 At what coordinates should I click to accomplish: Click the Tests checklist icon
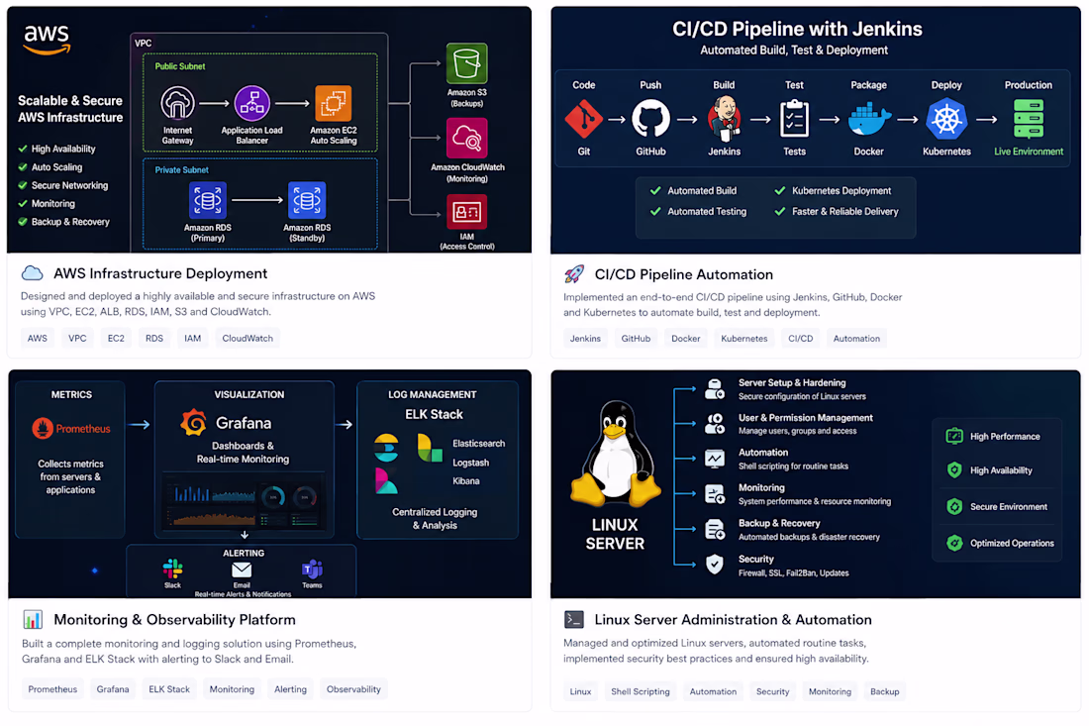(x=795, y=119)
